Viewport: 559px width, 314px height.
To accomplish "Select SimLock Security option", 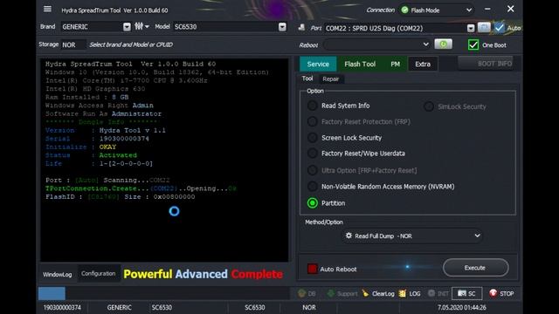I will click(429, 106).
